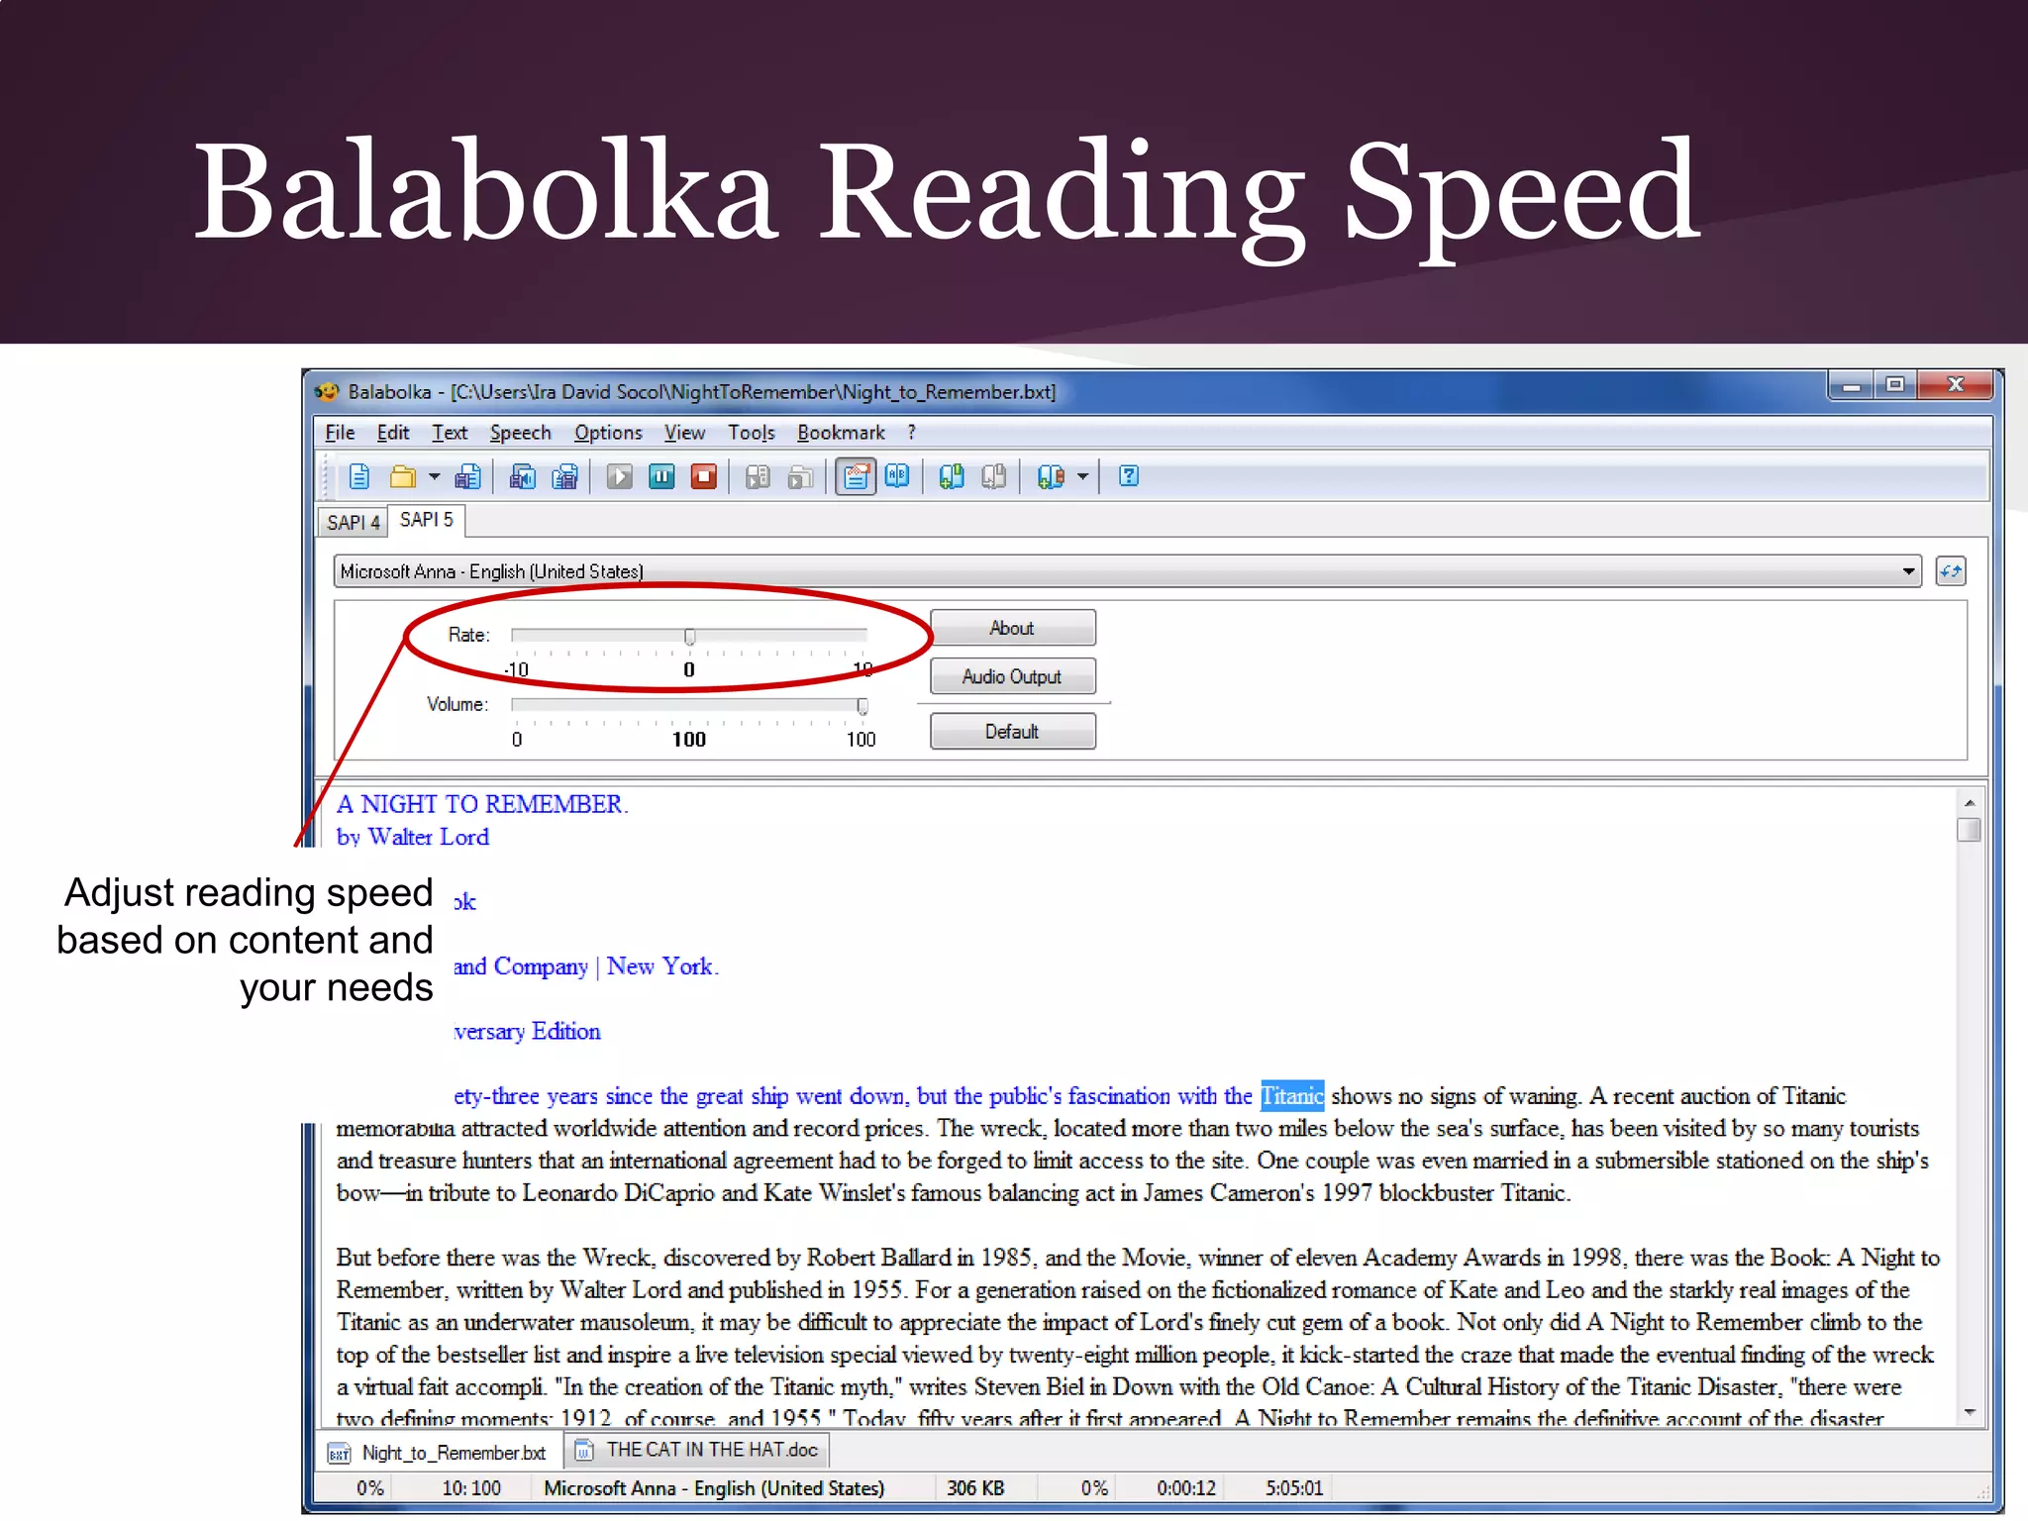2028x1521 pixels.
Task: Select the Night_to_Remember.bxt document tab
Action: [439, 1453]
